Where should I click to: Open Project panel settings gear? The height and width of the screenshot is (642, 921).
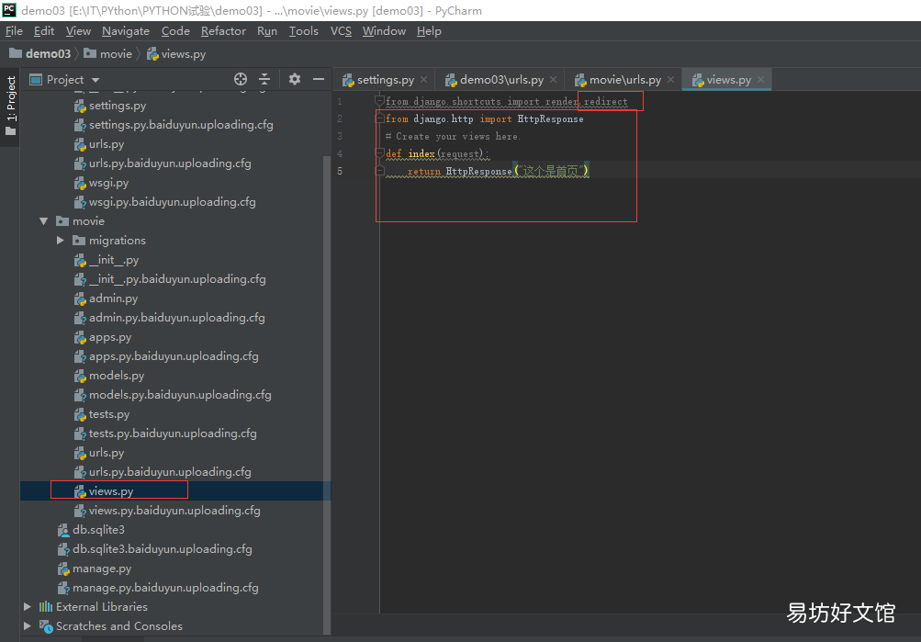pos(295,79)
